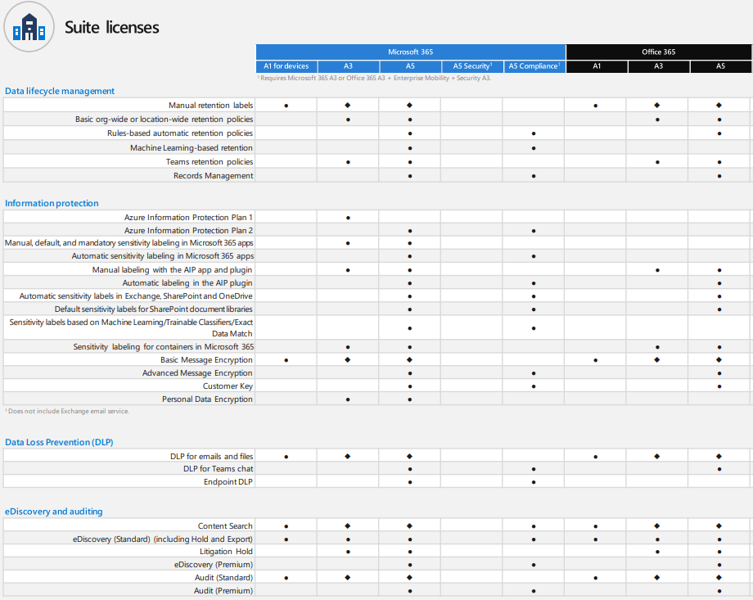The height and width of the screenshot is (600, 753).
Task: Click Basic Message Encryption dot under Office 365 A1
Action: (596, 360)
